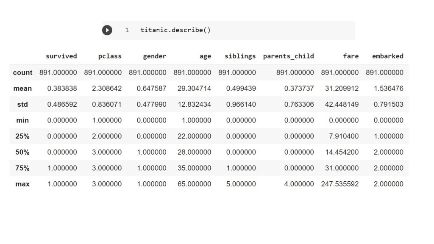Select the siblings column header
Screen dimensions: 434x244
(240, 56)
